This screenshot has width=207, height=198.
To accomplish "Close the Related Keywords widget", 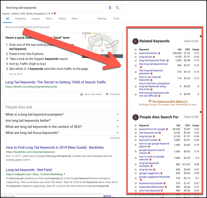I will click(x=201, y=36).
